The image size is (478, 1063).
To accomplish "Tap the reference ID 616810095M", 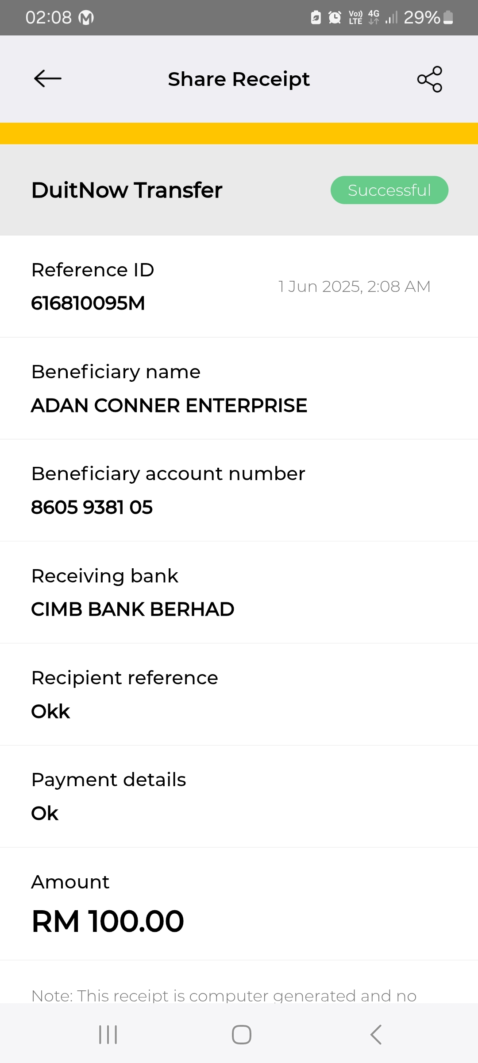I will (x=88, y=303).
